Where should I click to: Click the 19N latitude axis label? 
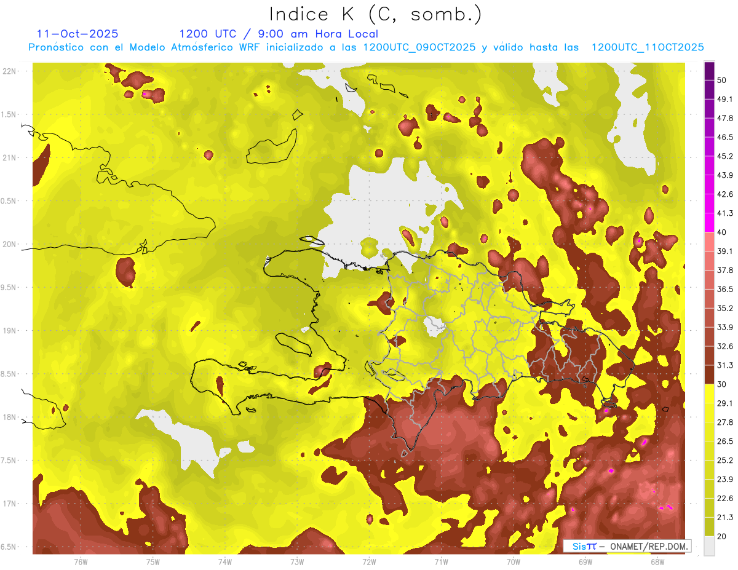tap(10, 331)
